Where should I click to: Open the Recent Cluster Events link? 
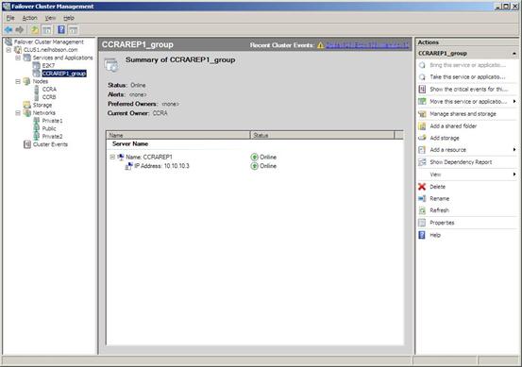click(367, 45)
